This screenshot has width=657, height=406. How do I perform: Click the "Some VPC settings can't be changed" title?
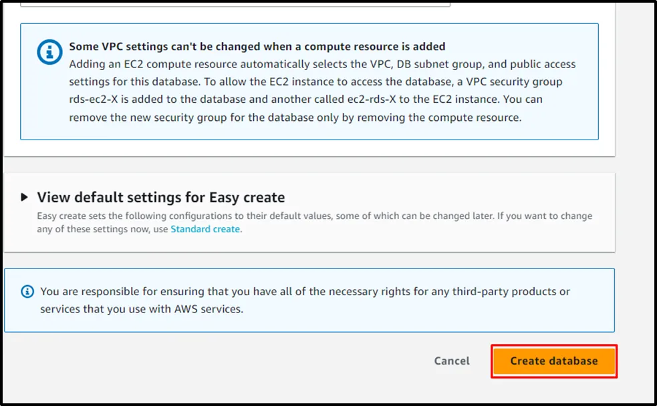(257, 47)
